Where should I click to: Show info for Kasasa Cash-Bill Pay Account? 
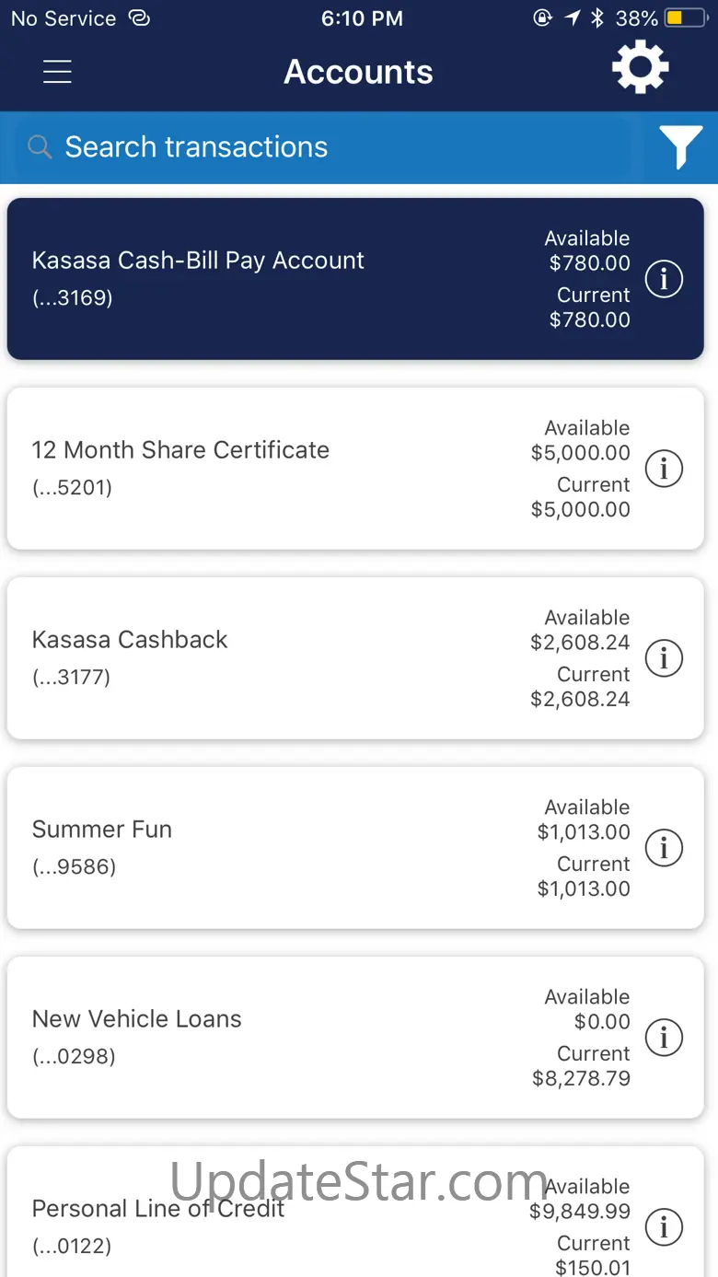click(664, 279)
